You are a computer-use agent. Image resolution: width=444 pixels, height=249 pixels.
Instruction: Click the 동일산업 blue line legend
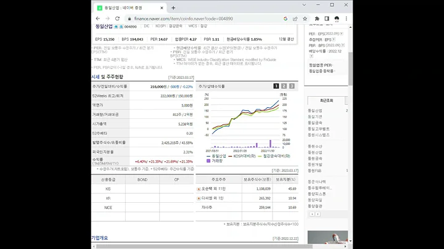tap(216, 156)
